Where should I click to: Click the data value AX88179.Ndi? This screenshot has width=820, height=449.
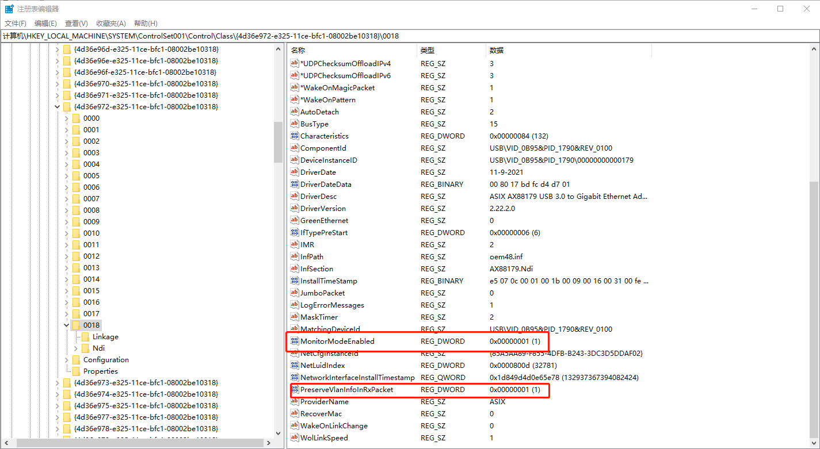tap(510, 268)
